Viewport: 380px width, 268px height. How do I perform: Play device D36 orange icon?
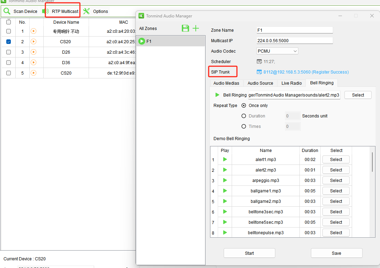[x=33, y=62]
